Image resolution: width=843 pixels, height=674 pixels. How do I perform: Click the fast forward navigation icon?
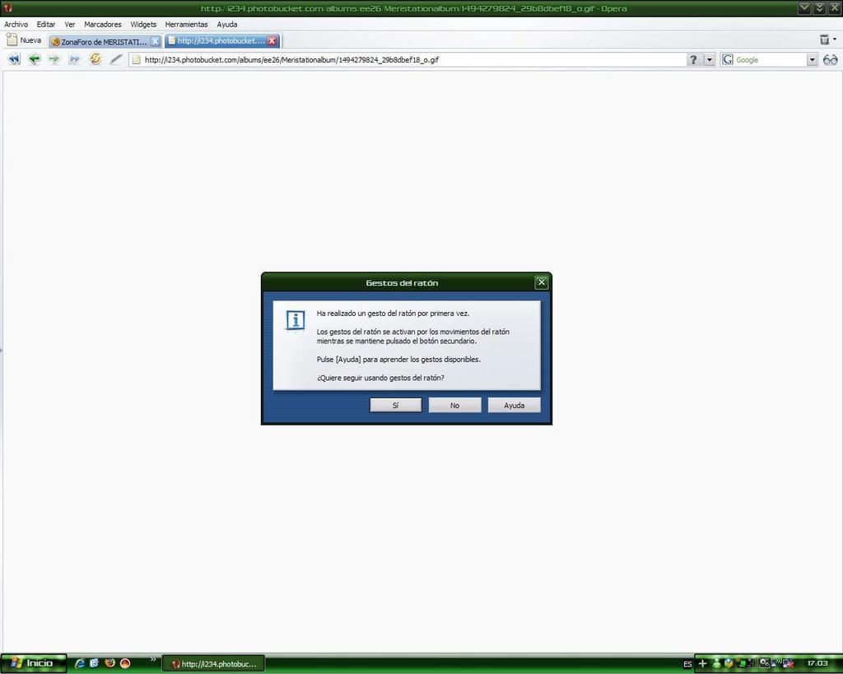(x=74, y=59)
